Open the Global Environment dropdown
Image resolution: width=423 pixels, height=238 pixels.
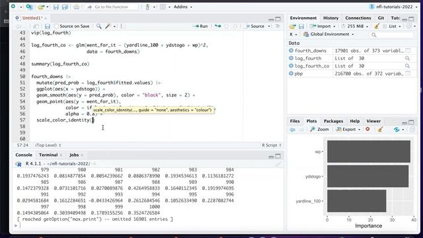point(328,34)
